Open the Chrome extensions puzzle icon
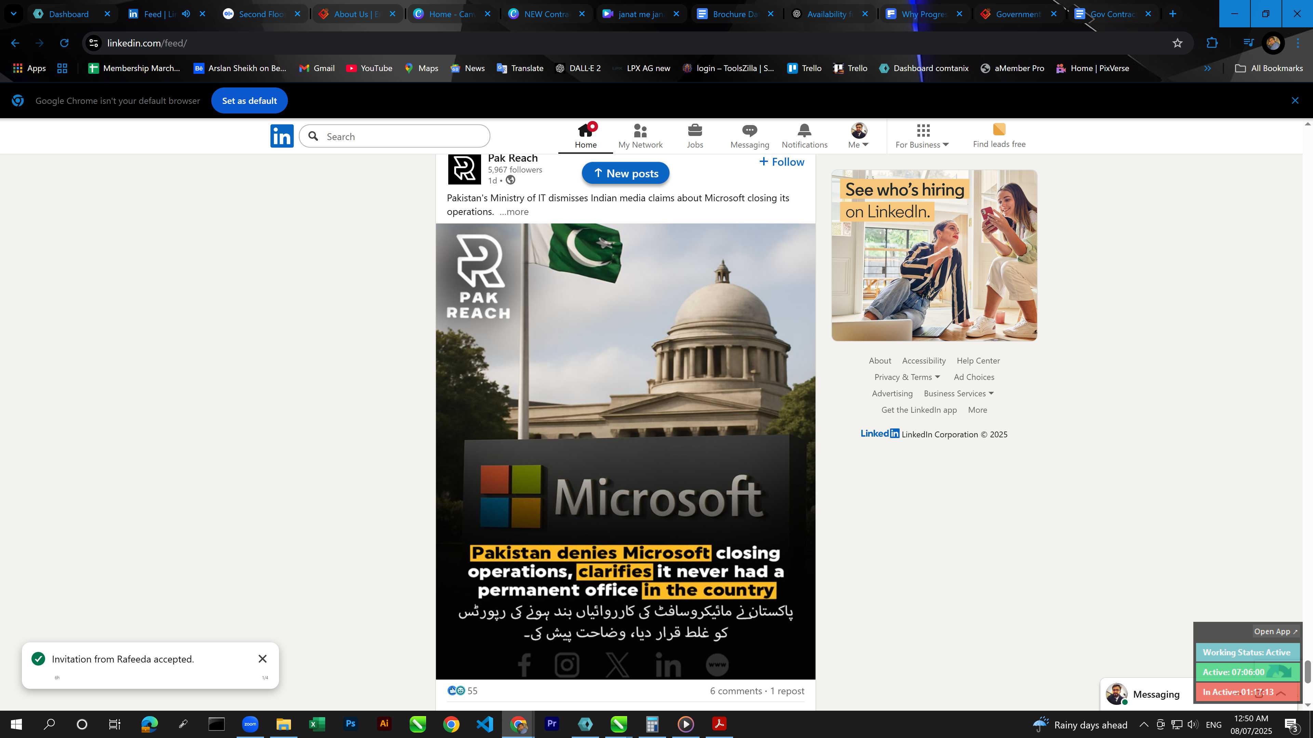Screen dimensions: 1313x738 (x=1212, y=43)
